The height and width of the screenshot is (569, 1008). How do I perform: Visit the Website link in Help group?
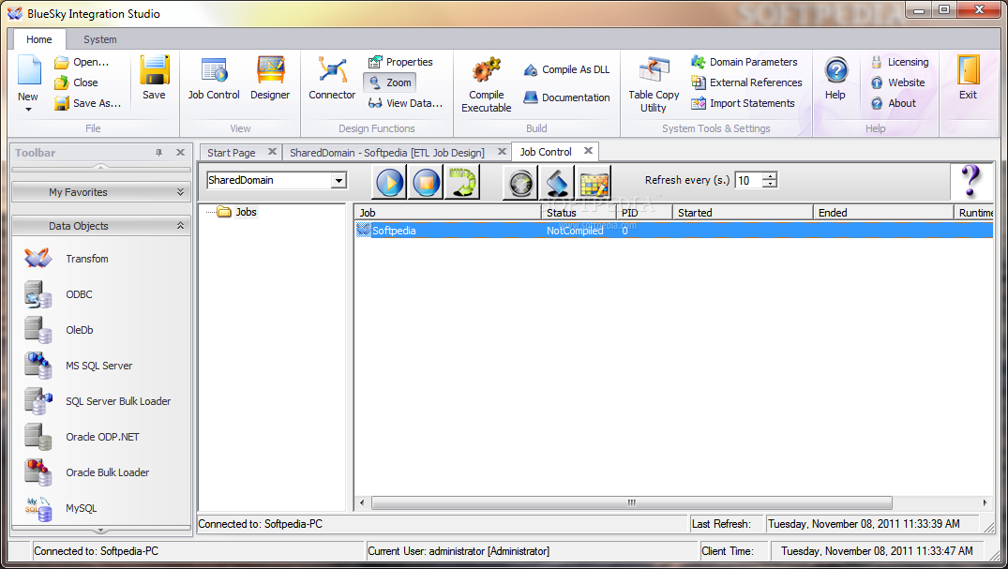tap(898, 82)
